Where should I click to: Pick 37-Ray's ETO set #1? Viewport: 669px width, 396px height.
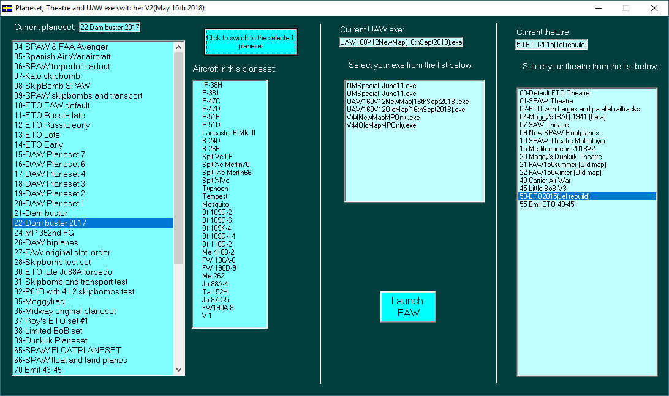click(x=93, y=321)
